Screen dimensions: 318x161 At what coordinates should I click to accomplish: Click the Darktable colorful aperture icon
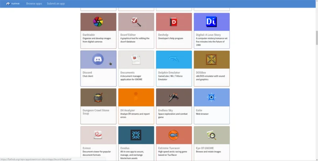98,22
